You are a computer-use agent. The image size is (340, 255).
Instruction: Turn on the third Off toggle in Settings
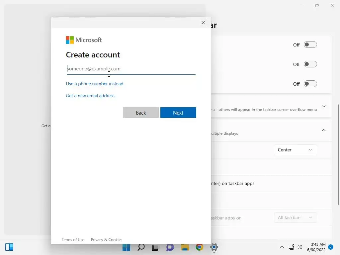pos(310,84)
